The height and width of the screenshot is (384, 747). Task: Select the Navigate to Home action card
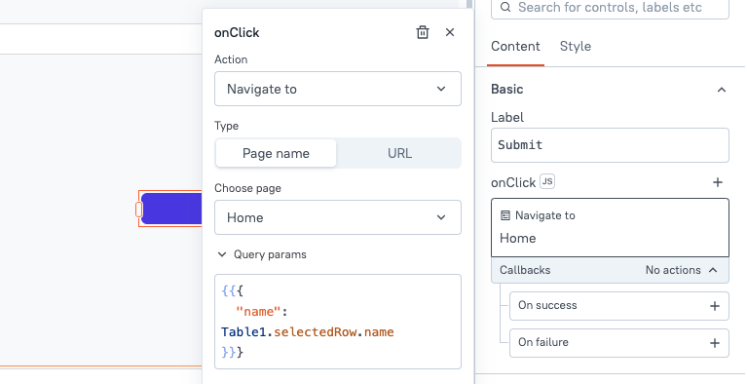(x=610, y=227)
